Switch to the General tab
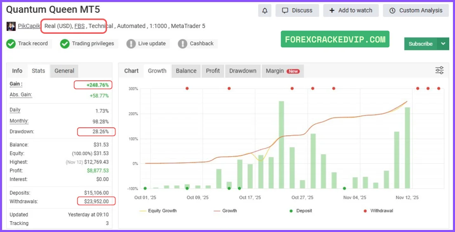Screen dimensions: 455x232 (64, 71)
